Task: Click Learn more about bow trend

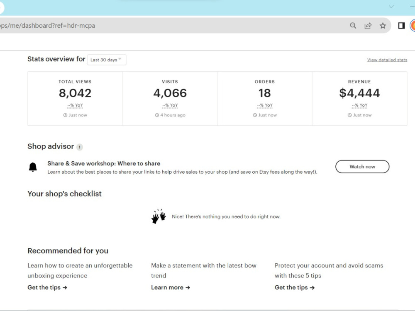Action: 171,287
